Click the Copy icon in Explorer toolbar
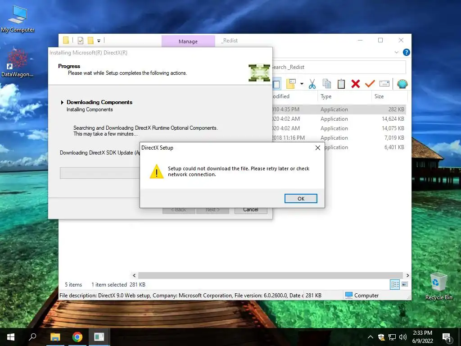This screenshot has height=346, width=461. click(x=327, y=84)
